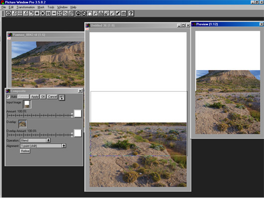Image resolution: width=264 pixels, height=198 pixels.
Task: Click the small red icon under Untitled 36 title
Action: 87,29
